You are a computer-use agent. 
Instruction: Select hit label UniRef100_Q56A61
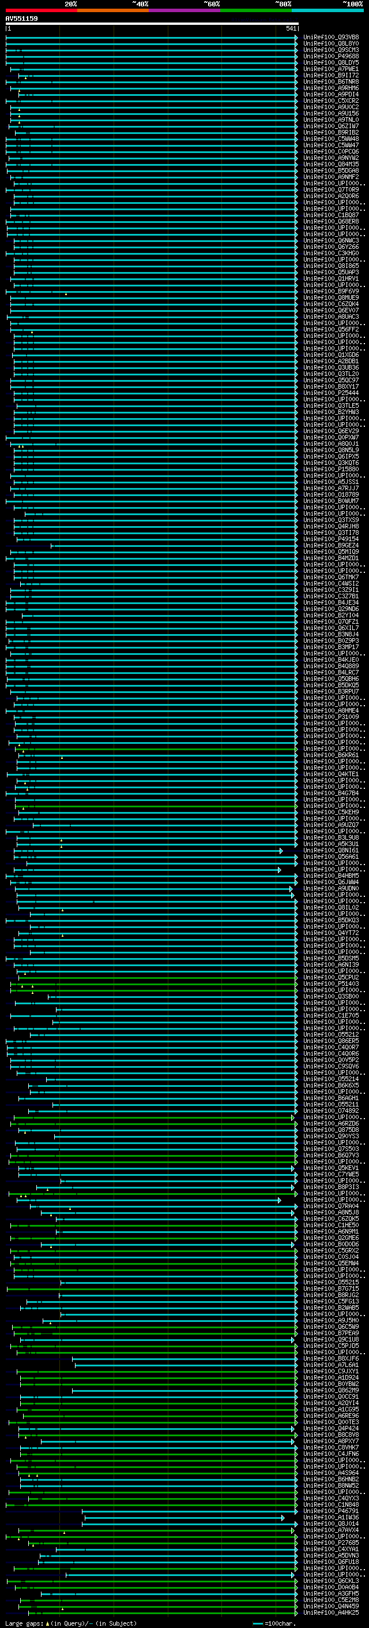(331, 857)
